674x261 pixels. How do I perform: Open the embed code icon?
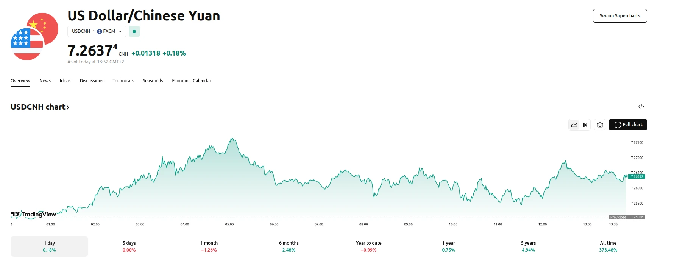pyautogui.click(x=641, y=107)
